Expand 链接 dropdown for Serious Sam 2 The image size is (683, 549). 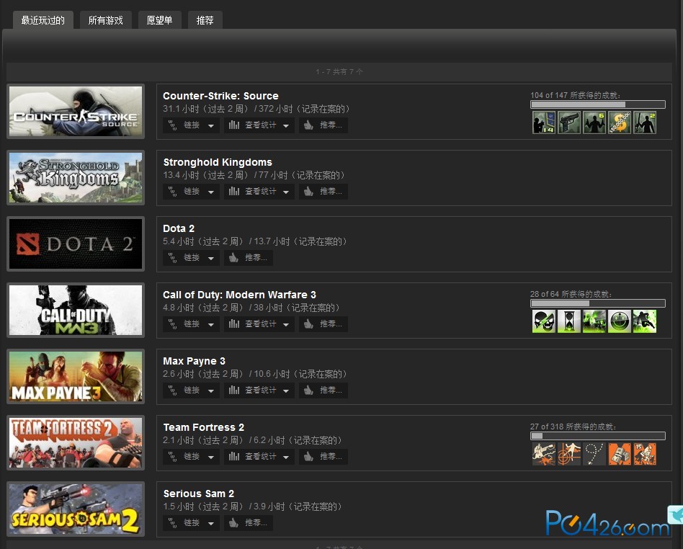192,523
